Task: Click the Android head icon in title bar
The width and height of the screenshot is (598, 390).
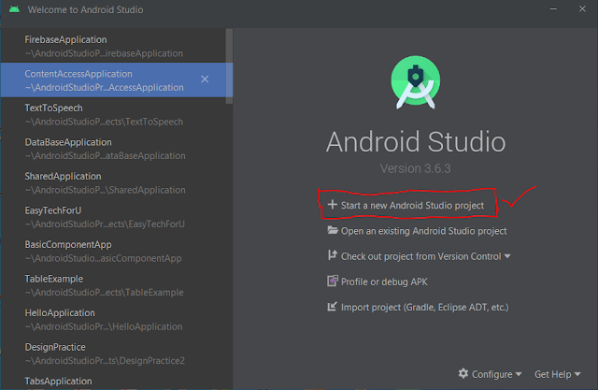Action: pos(14,9)
